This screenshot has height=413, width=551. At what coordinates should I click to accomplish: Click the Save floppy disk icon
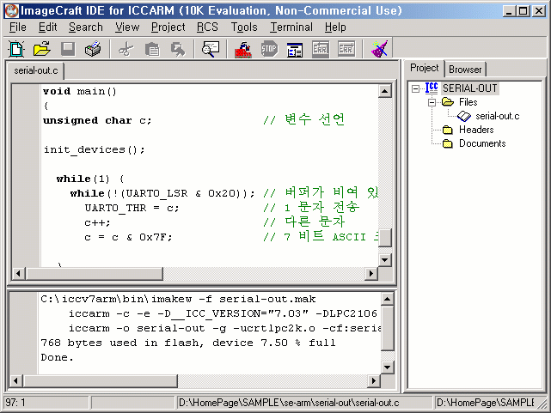click(68, 49)
